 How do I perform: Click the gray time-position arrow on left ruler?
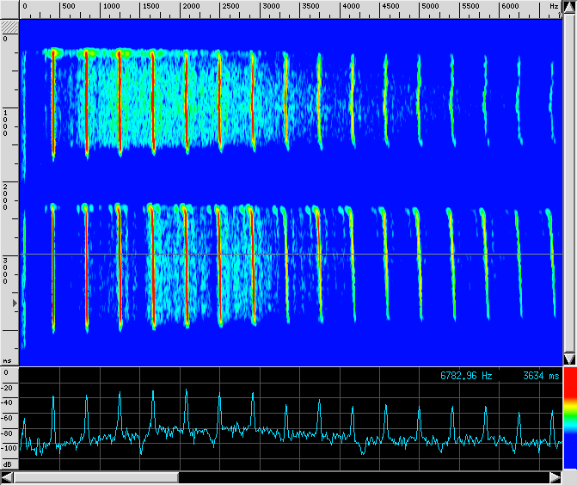[x=13, y=304]
